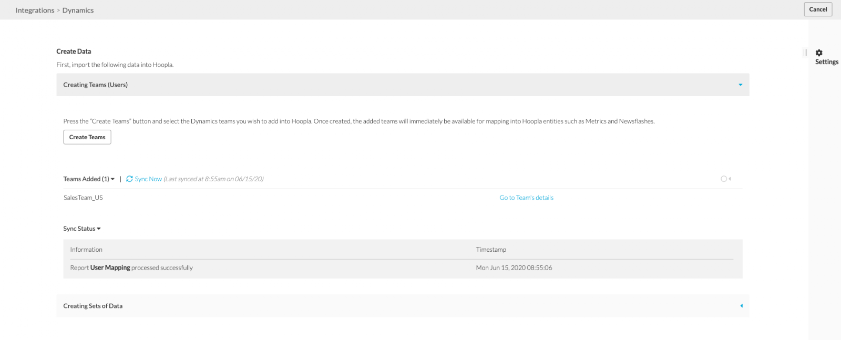841x340 pixels.
Task: Click the circle icon in Teams Added row
Action: [724, 179]
